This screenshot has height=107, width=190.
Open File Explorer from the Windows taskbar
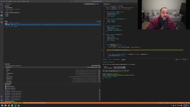[6, 106]
